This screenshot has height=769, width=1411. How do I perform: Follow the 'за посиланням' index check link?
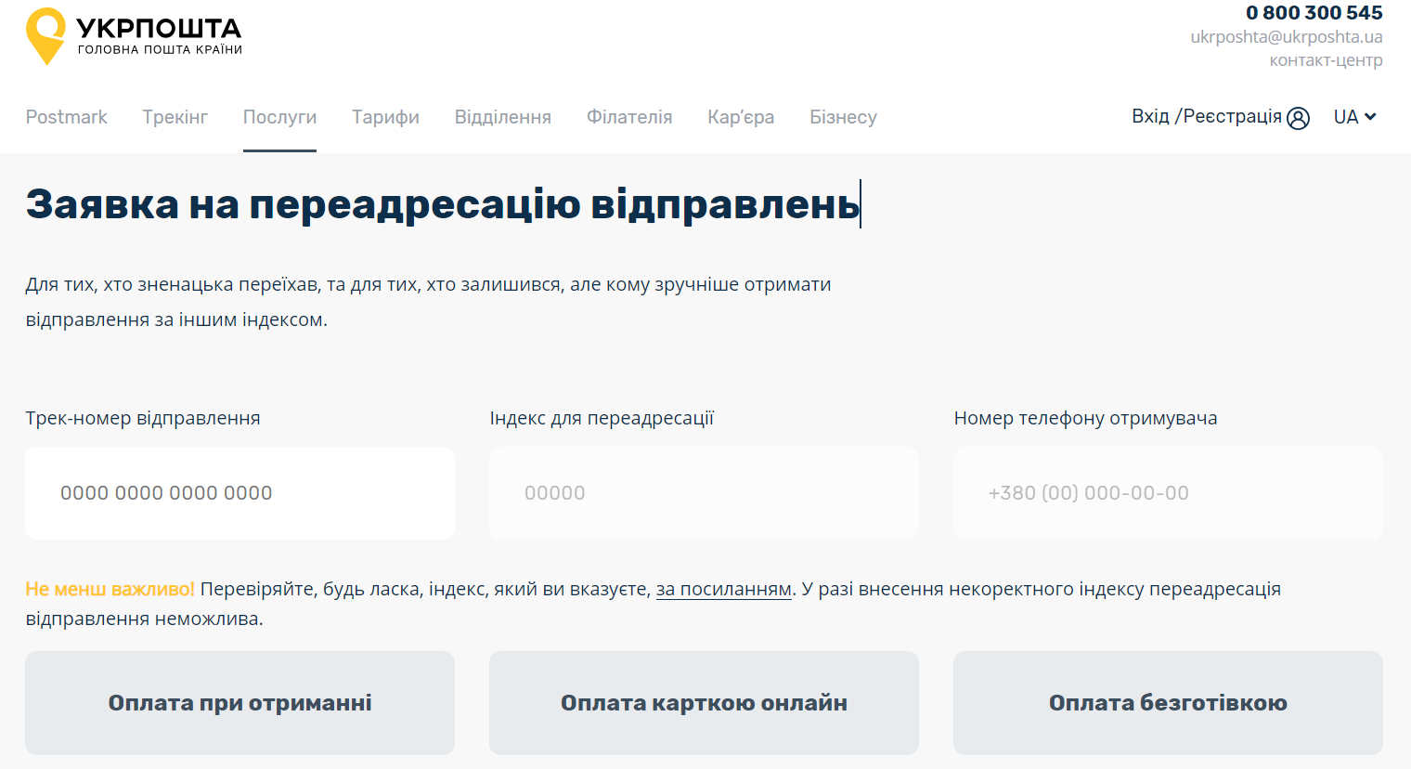click(x=724, y=589)
